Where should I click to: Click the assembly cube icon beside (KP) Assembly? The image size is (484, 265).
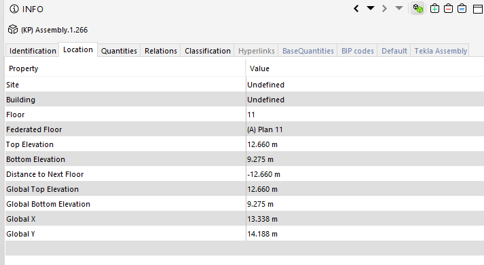coord(13,30)
